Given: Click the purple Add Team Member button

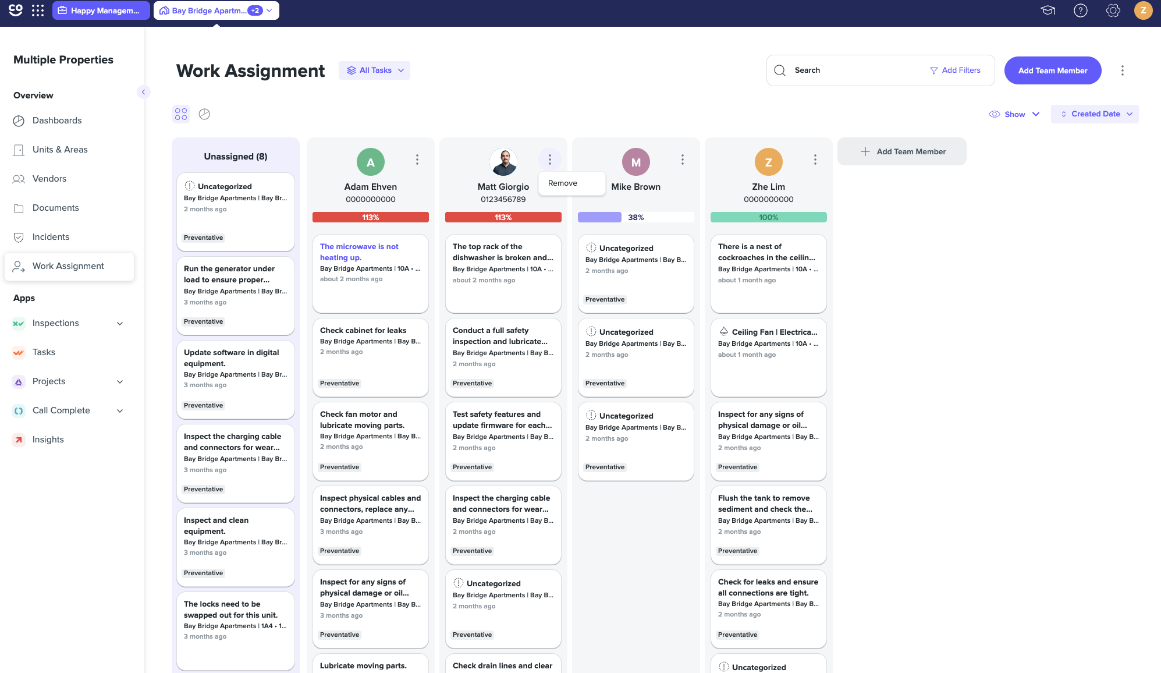Looking at the screenshot, I should 1053,70.
